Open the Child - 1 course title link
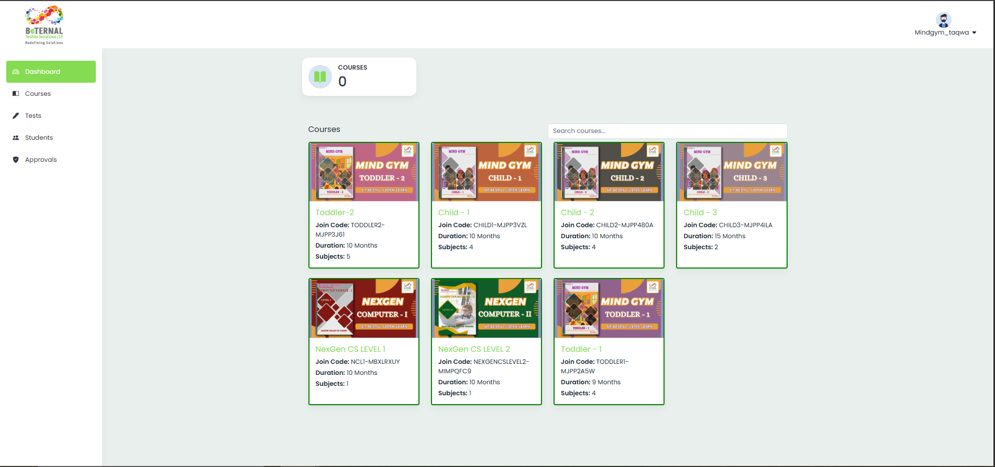Screen dimensions: 995x467 454,213
